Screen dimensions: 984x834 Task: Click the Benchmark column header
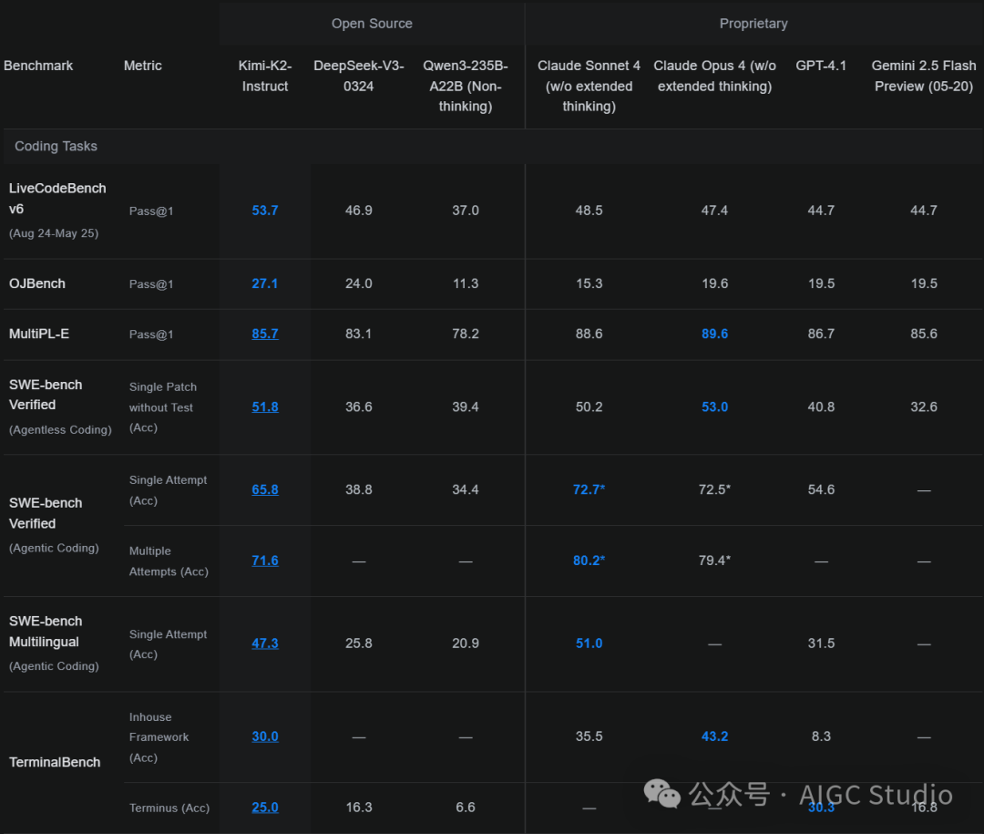38,66
